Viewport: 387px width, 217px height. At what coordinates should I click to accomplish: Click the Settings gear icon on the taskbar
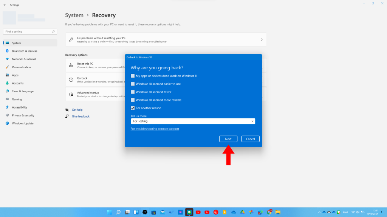[x=145, y=212]
